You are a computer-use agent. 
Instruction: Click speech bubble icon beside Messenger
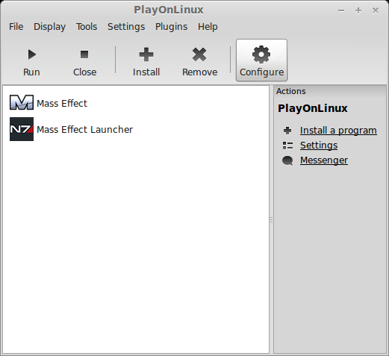tap(287, 160)
